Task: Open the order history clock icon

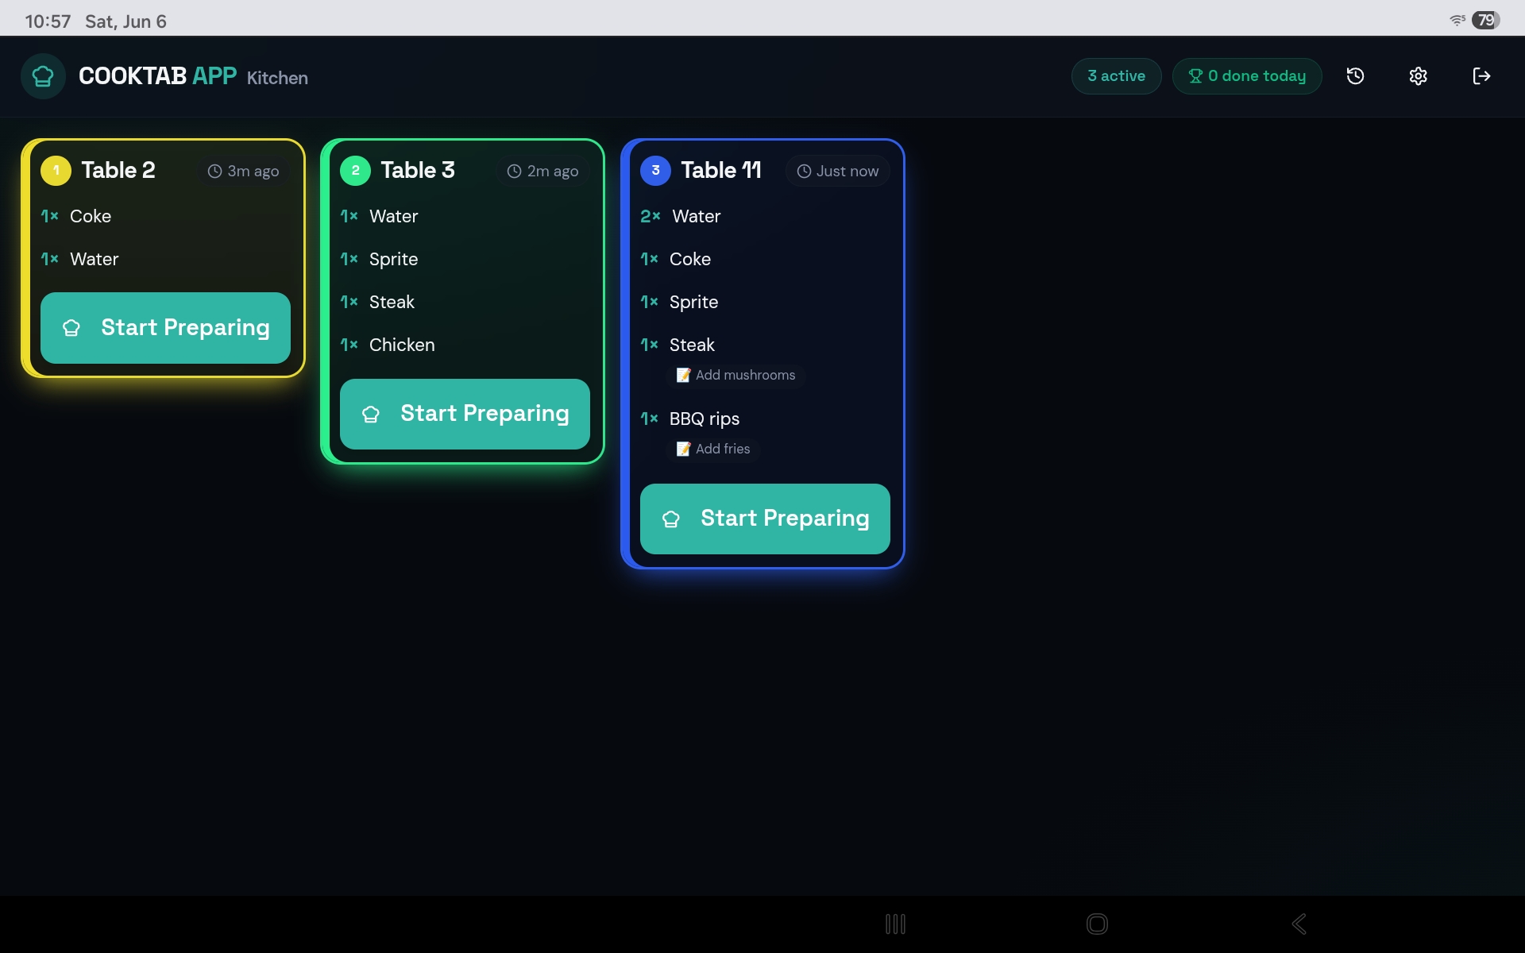Action: [x=1355, y=76]
